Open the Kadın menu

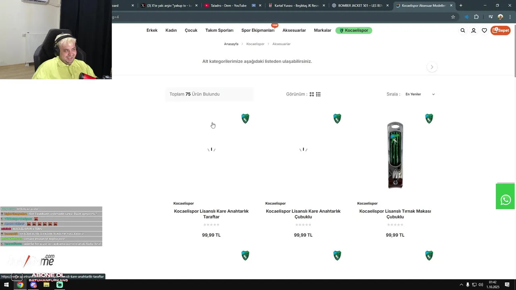click(x=171, y=31)
